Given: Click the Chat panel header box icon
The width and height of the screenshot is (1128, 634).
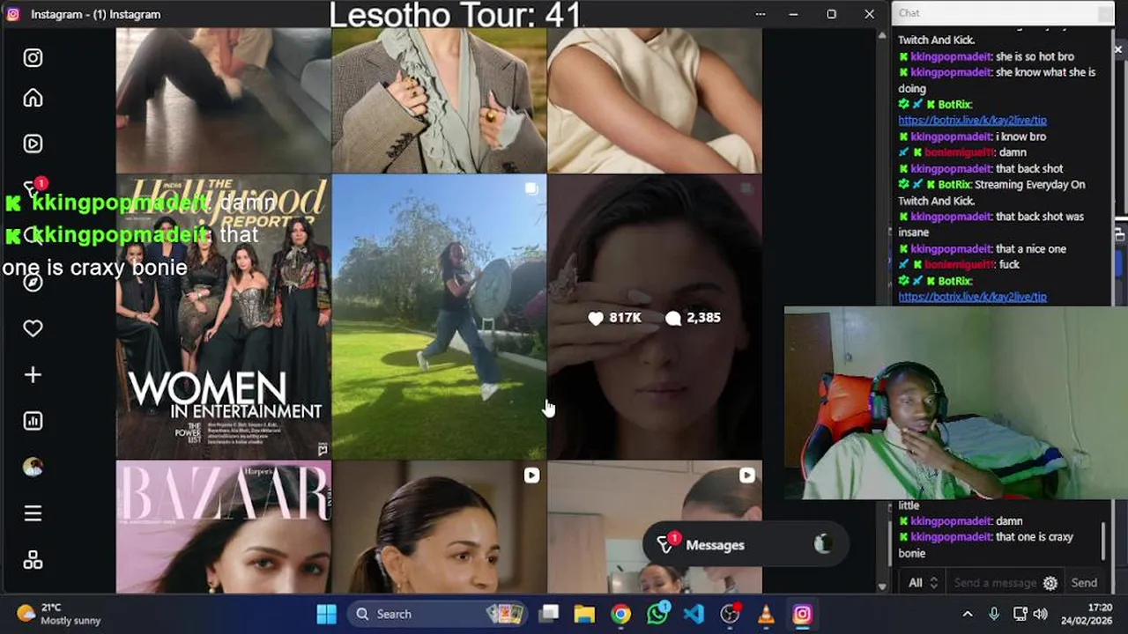Looking at the screenshot, I should pos(1105,13).
